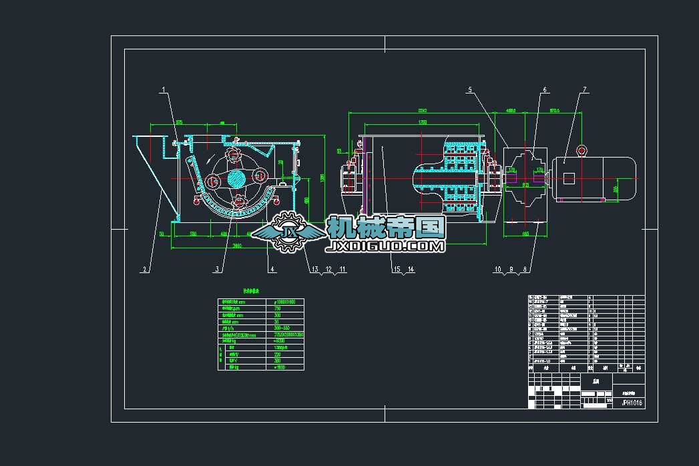Select balloon 13 under the left view
The width and height of the screenshot is (699, 466).
[314, 269]
